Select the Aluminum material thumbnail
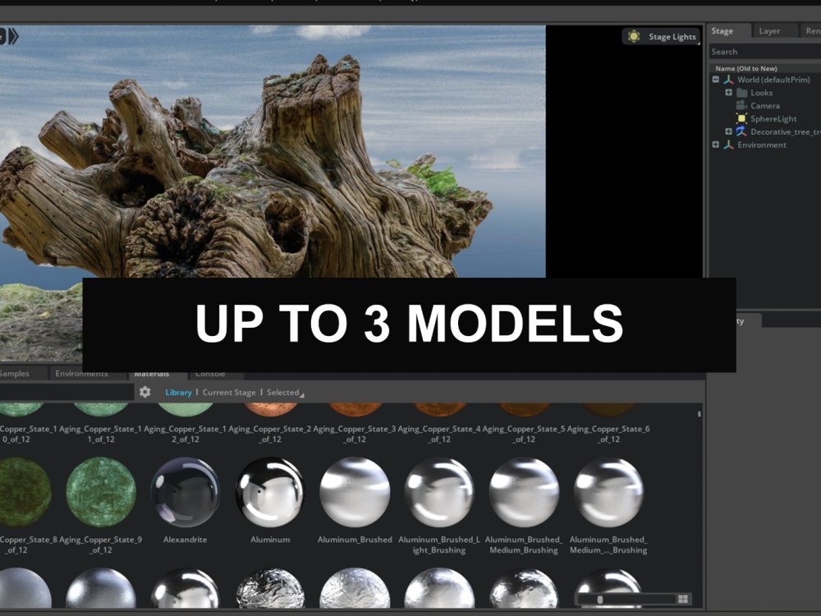Viewport: 821px width, 616px height. pyautogui.click(x=269, y=493)
